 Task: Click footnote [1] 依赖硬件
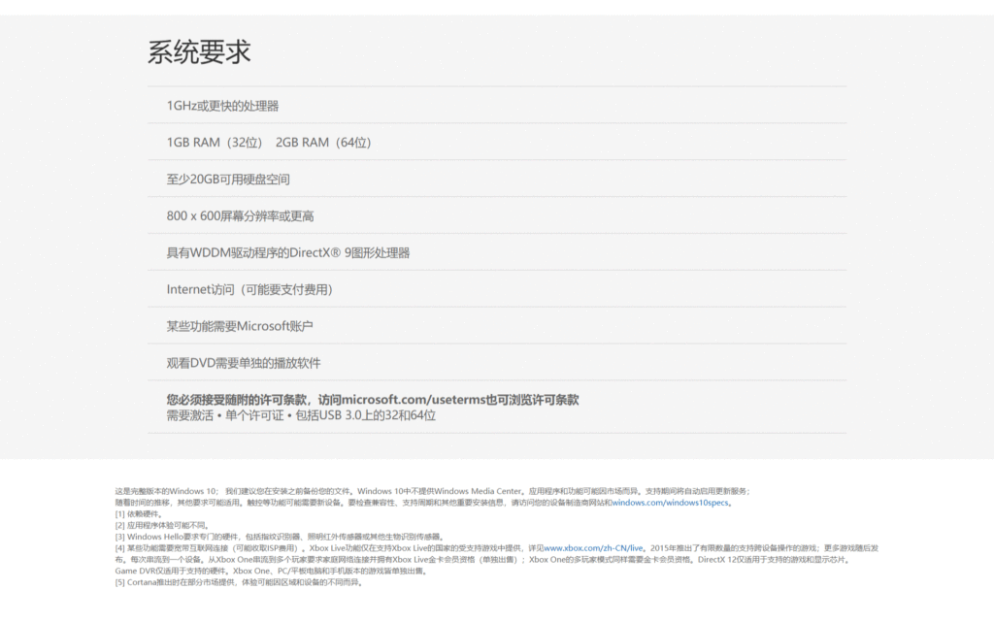[139, 514]
